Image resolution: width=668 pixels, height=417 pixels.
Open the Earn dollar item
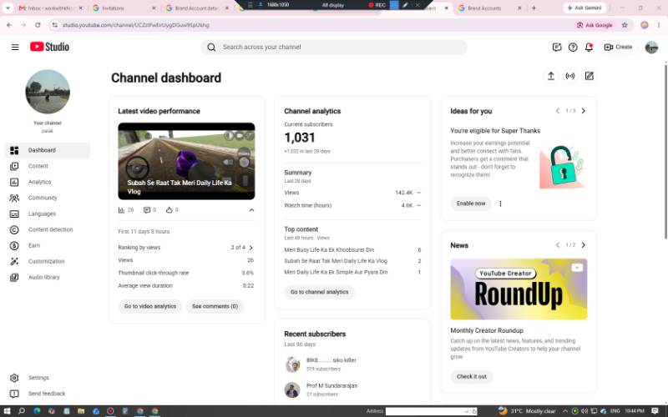pos(48,245)
